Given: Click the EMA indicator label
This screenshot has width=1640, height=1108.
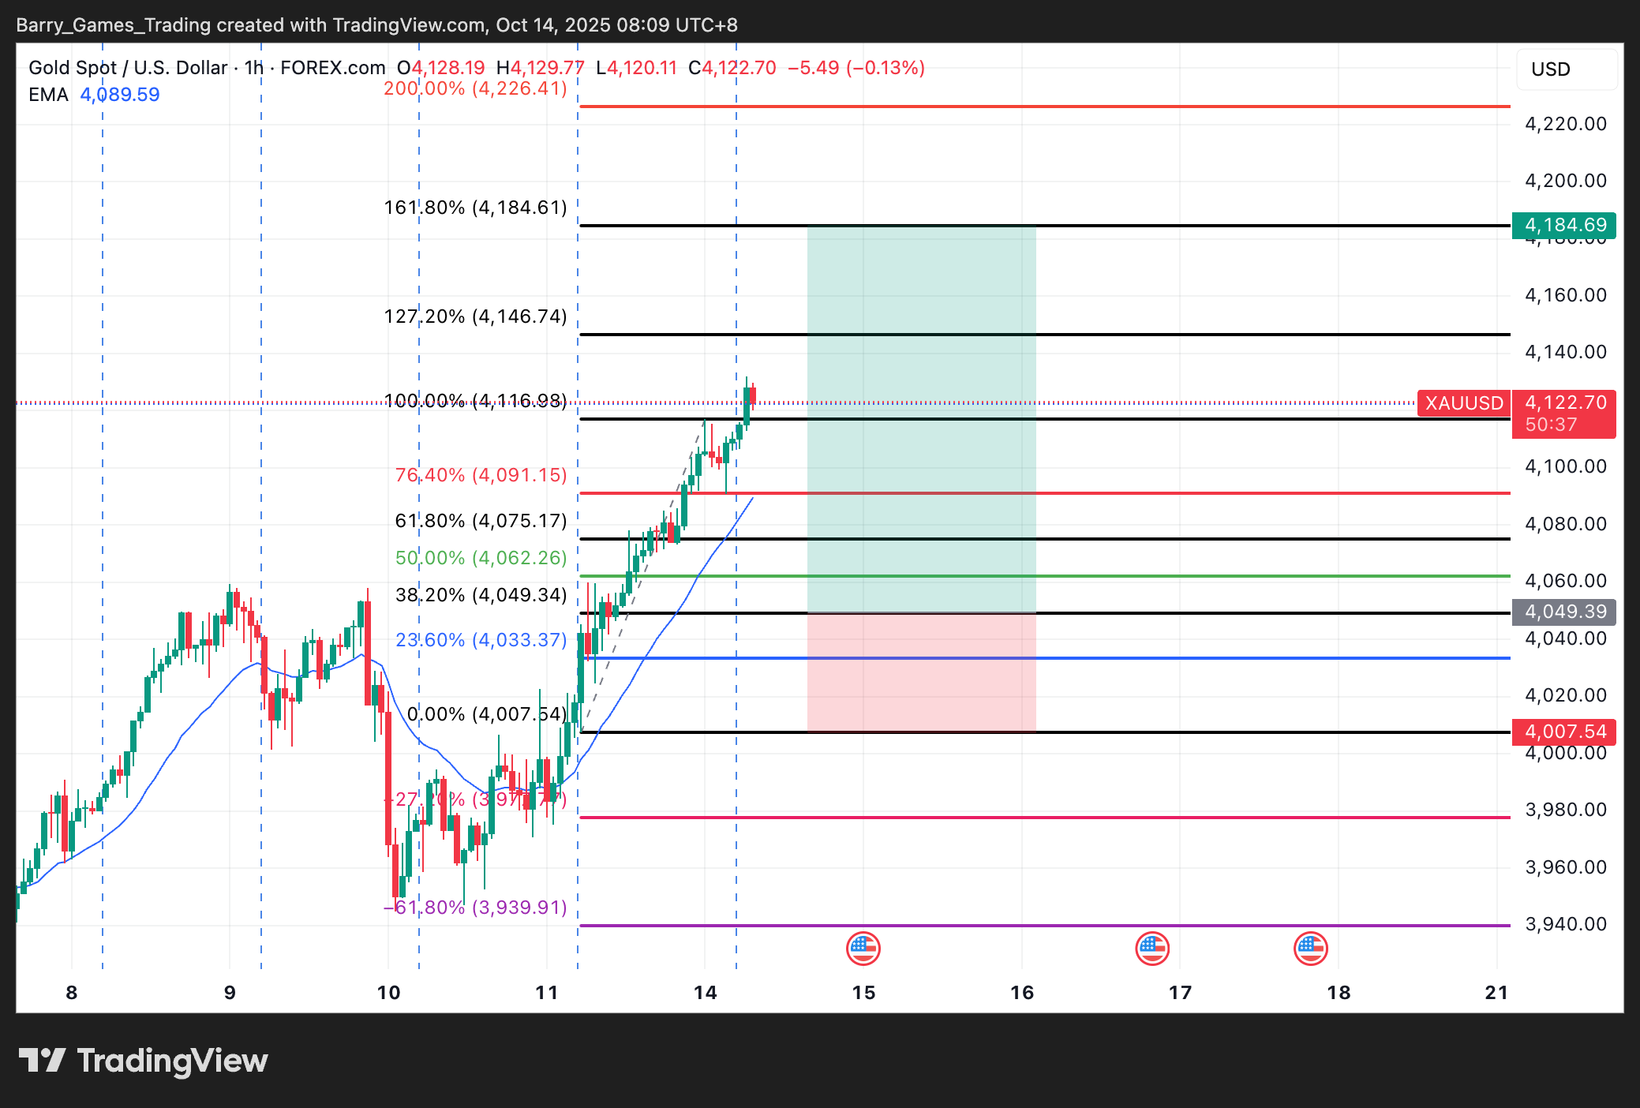Looking at the screenshot, I should tap(48, 95).
